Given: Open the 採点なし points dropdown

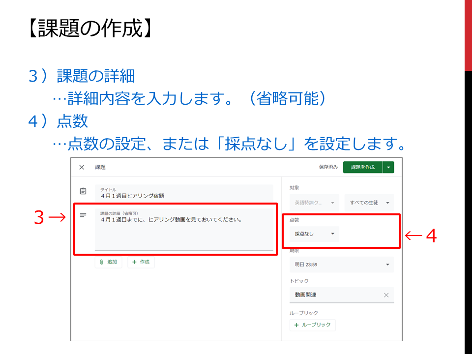Looking at the screenshot, I should [x=314, y=234].
